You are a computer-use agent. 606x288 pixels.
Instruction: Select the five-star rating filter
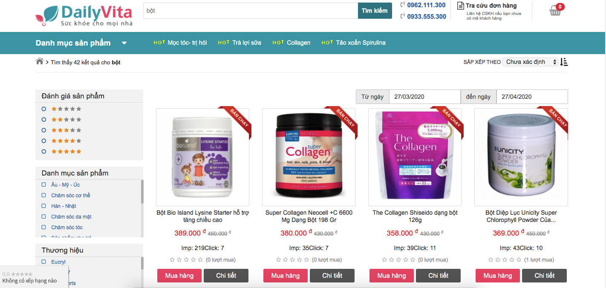(44, 151)
